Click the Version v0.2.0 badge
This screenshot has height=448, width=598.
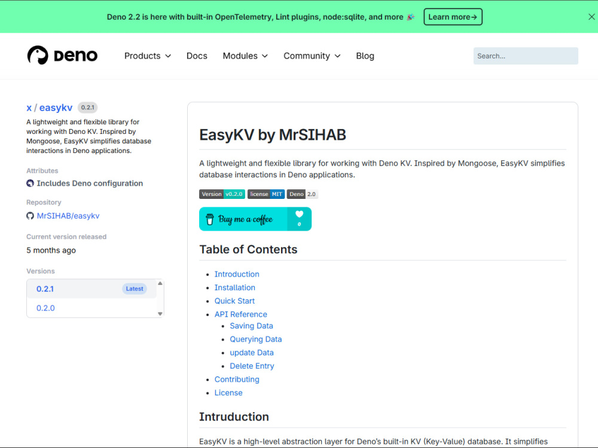point(222,194)
